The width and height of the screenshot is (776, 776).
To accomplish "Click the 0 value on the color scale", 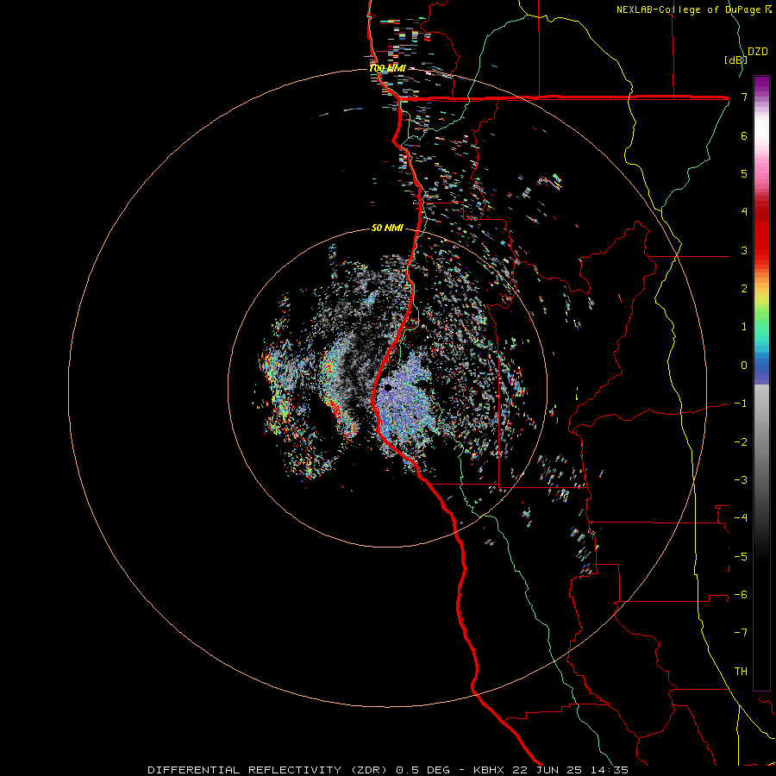I will 744,366.
